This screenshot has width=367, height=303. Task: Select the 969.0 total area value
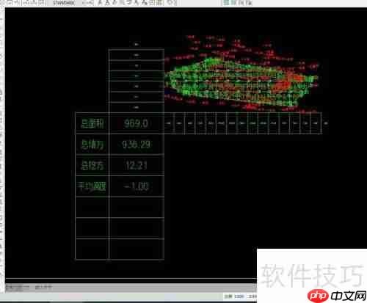pos(136,123)
